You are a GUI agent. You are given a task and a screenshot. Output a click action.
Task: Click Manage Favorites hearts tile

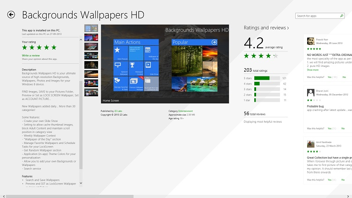[x=121, y=84]
